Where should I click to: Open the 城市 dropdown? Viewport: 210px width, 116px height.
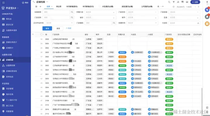[x=142, y=17]
